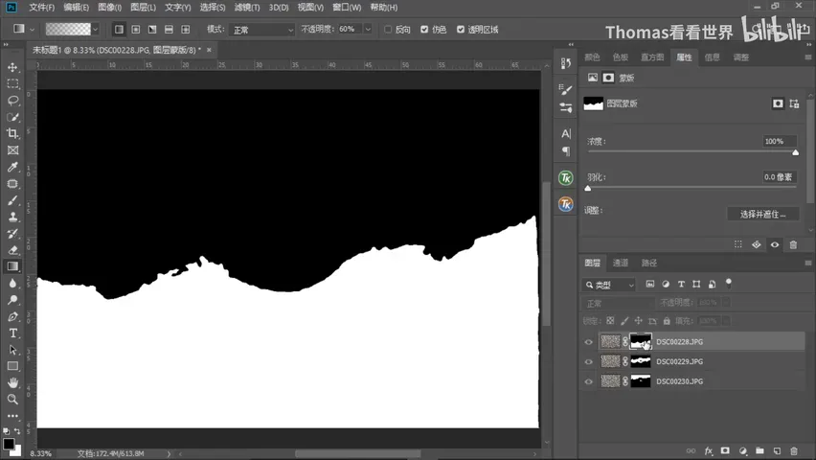Add layer style fx icon
The image size is (816, 460).
pyautogui.click(x=709, y=451)
